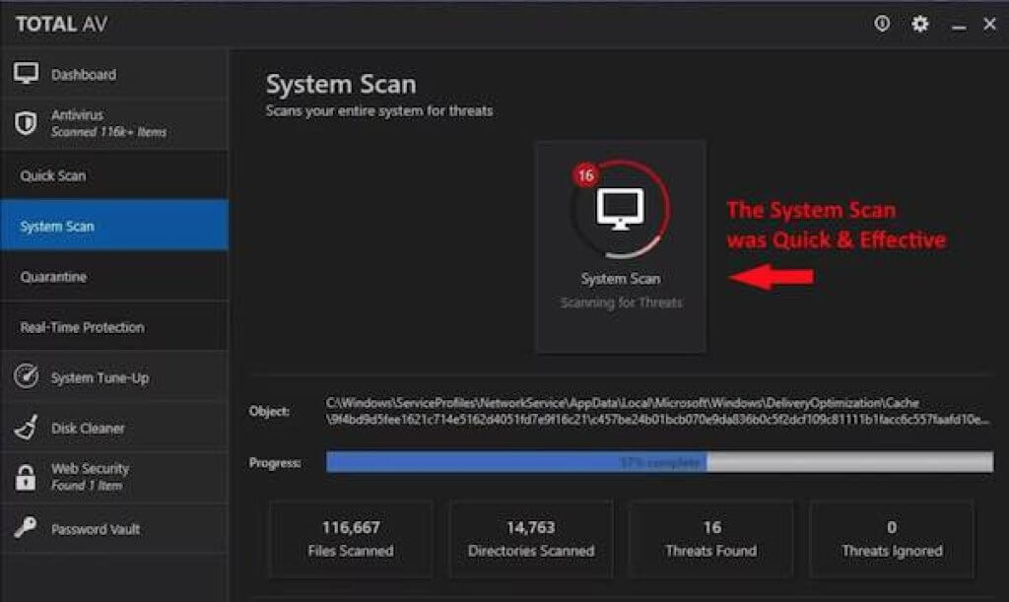Click the alert info icon in title bar
The width and height of the screenshot is (1009, 602).
tap(882, 25)
